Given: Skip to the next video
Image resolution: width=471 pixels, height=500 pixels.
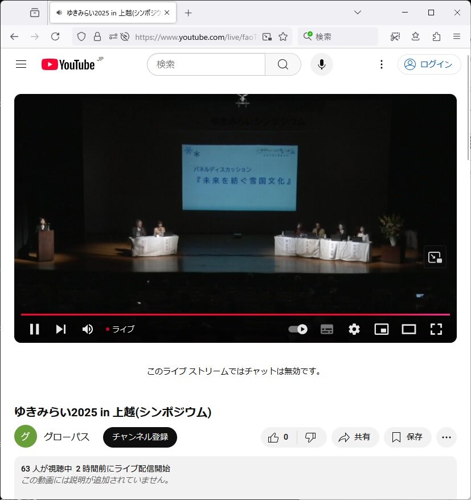Looking at the screenshot, I should tap(61, 329).
